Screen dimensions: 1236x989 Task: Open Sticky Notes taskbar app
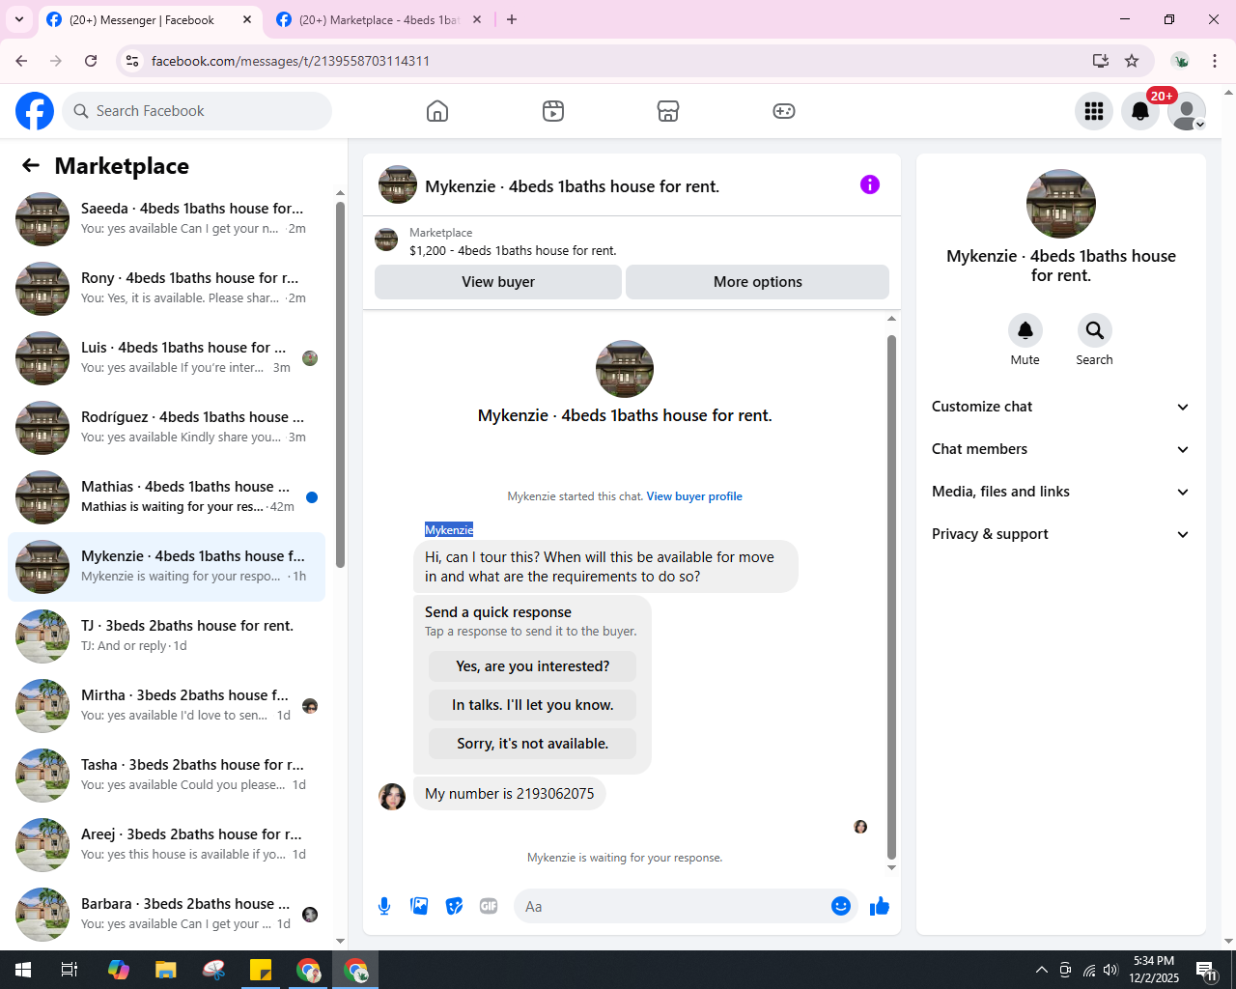[261, 970]
